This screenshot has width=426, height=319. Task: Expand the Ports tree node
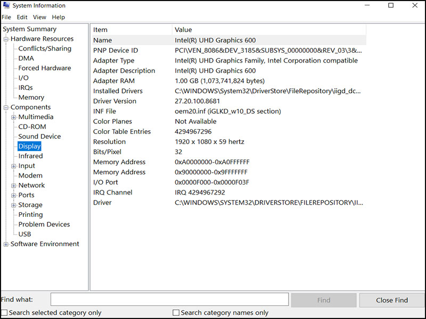tap(14, 195)
